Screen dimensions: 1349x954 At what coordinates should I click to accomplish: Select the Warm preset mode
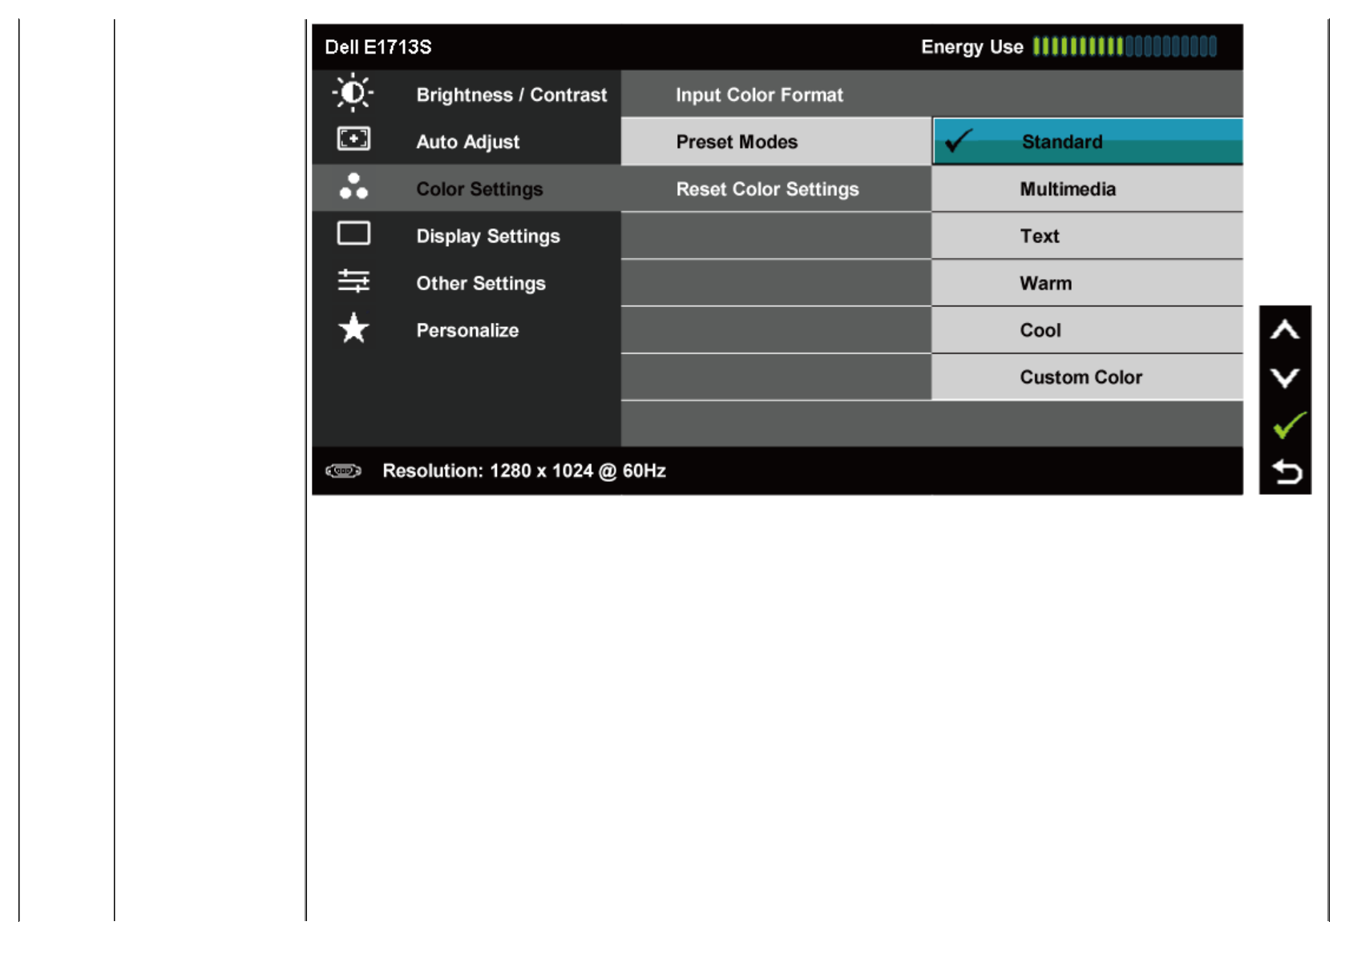pos(1088,283)
